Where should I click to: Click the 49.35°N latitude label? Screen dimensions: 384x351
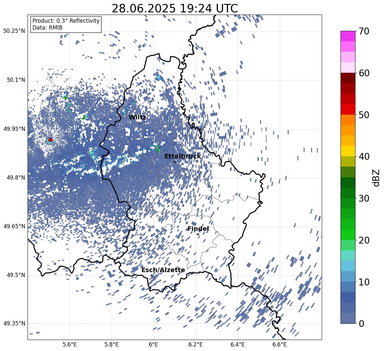click(14, 323)
